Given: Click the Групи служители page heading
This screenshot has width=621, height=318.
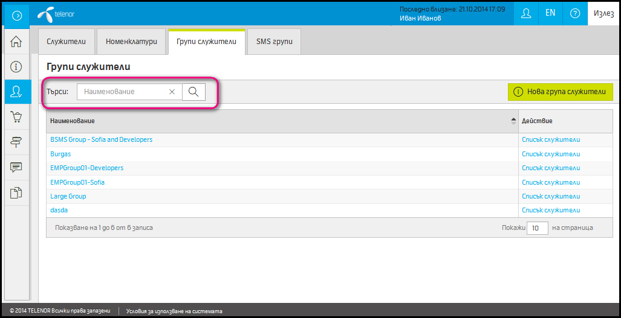Looking at the screenshot, I should (88, 67).
